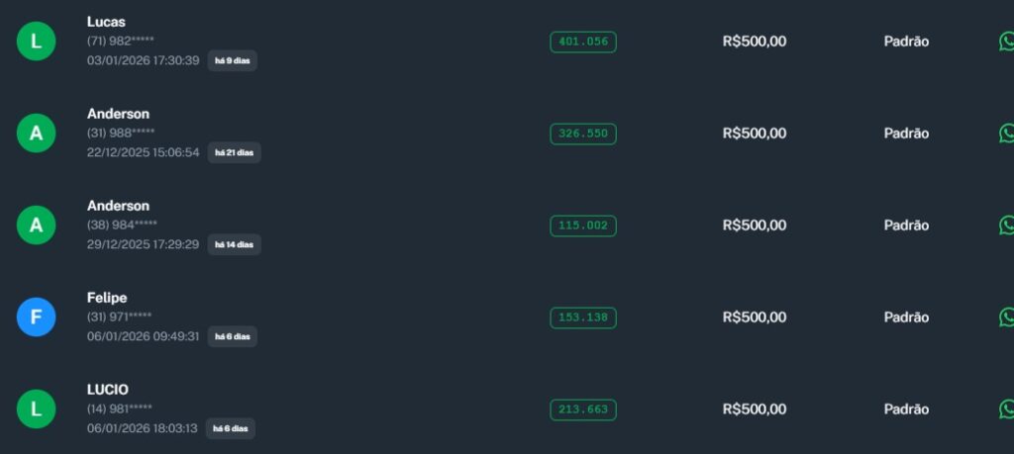Click the avatar for Anderson (31) 988

tap(37, 134)
